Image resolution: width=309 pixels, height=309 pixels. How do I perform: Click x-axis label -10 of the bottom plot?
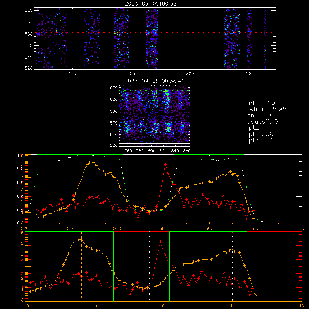25,306
